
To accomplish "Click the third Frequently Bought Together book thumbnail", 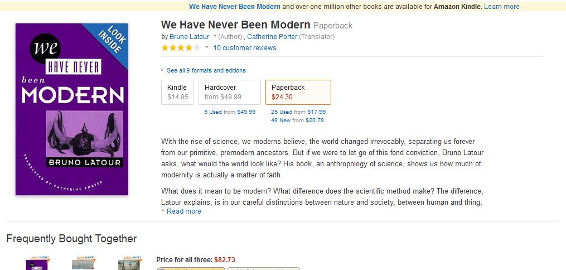I will tap(128, 263).
